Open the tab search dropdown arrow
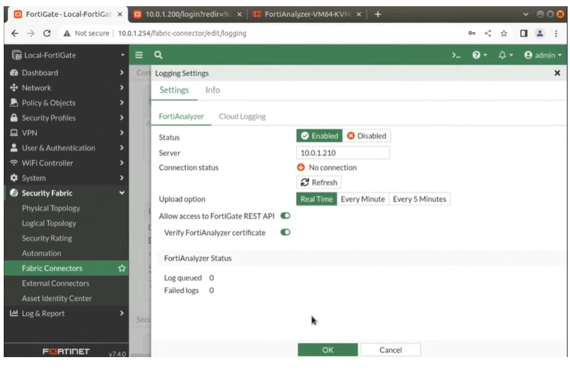The width and height of the screenshot is (570, 377). click(x=526, y=14)
